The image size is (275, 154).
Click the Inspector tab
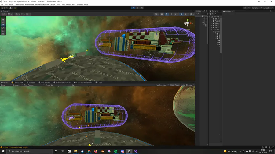click(228, 11)
